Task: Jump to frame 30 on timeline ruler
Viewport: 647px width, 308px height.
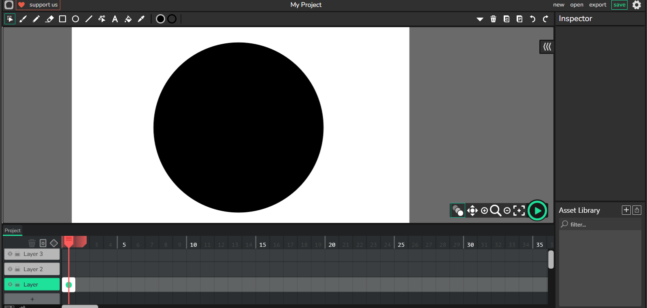Action: pos(470,245)
